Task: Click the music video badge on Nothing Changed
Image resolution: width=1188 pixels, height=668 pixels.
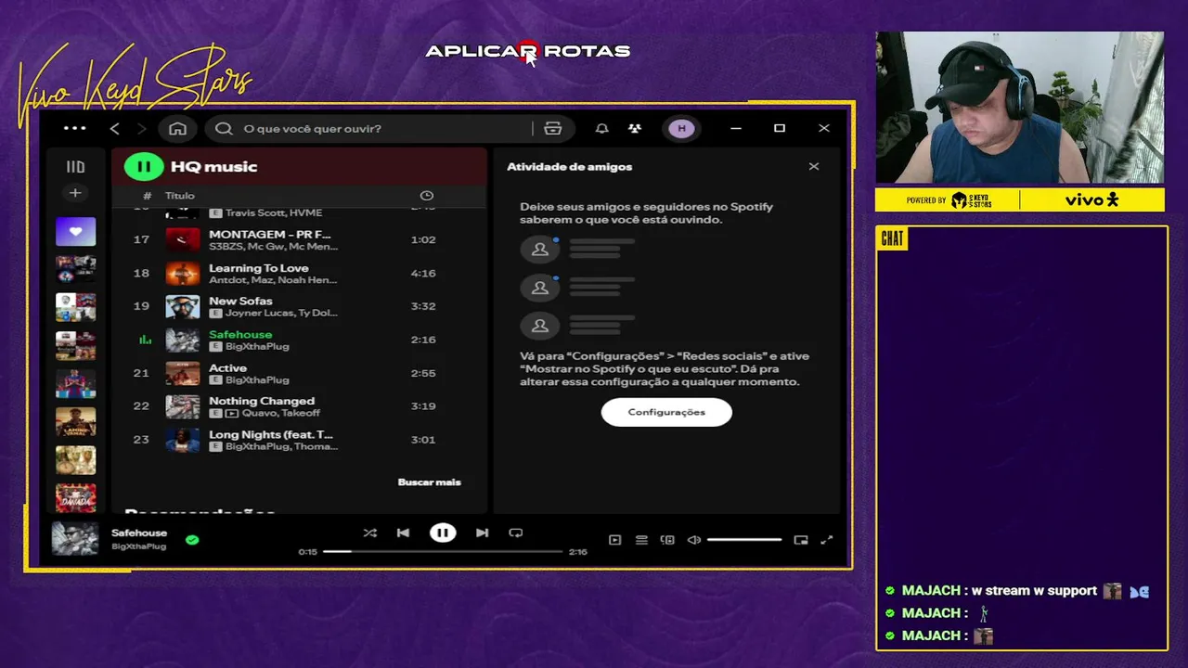Action: click(232, 414)
